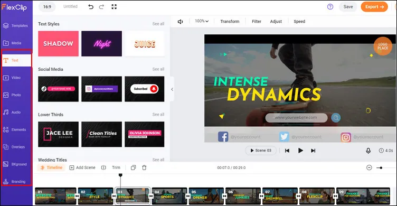Open the 100% zoom dropdown
Image resolution: width=397 pixels, height=206 pixels.
pos(202,21)
